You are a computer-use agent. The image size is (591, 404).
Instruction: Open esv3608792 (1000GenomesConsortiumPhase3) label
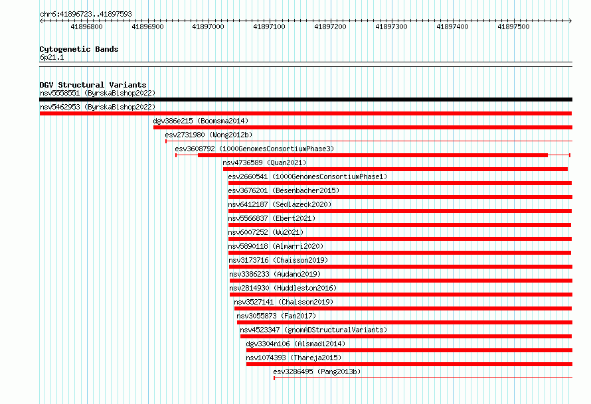(254, 149)
